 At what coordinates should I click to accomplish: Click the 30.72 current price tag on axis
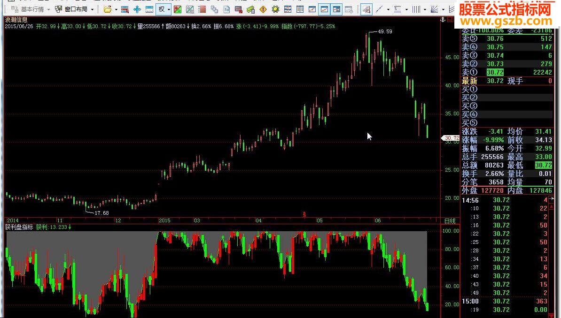pyautogui.click(x=452, y=138)
